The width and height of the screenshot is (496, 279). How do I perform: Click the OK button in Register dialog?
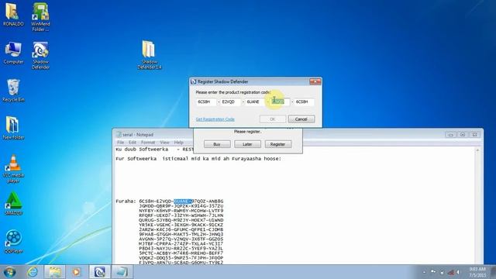coord(273,119)
